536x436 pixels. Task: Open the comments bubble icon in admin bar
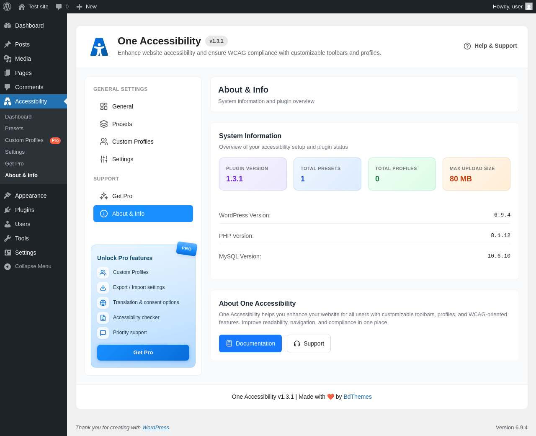click(59, 7)
